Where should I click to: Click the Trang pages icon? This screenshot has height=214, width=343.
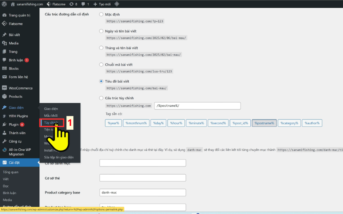click(4, 51)
